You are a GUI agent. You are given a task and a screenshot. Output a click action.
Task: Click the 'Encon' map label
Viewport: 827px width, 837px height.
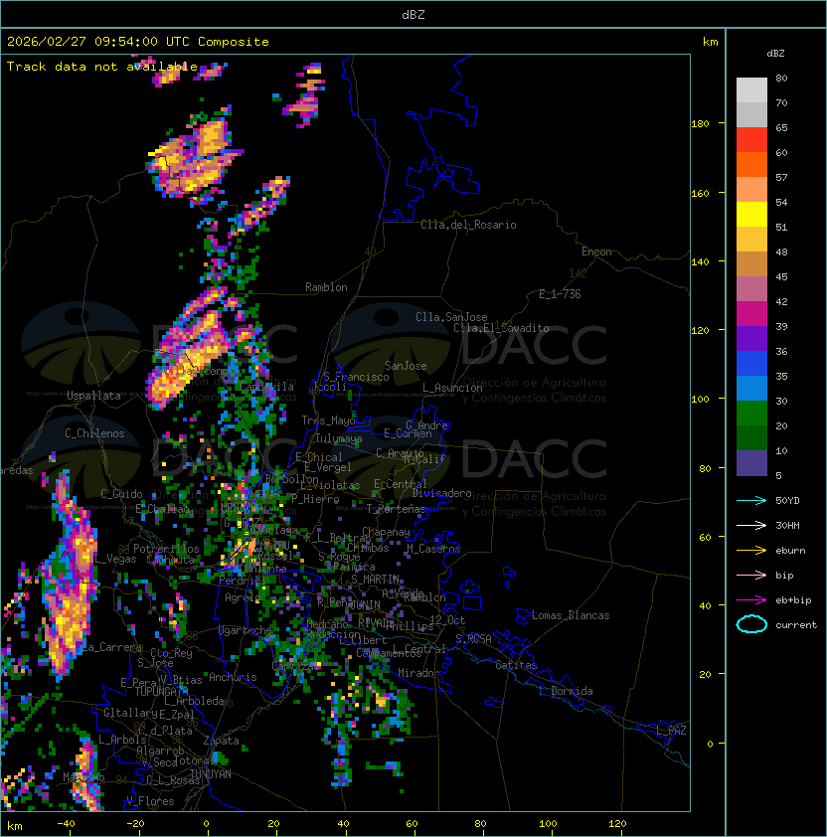point(596,251)
